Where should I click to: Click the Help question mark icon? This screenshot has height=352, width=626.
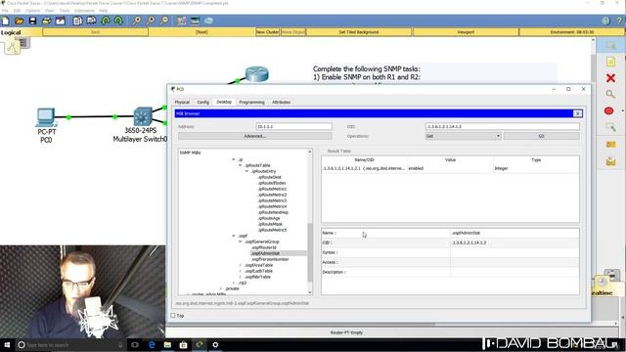(x=620, y=21)
